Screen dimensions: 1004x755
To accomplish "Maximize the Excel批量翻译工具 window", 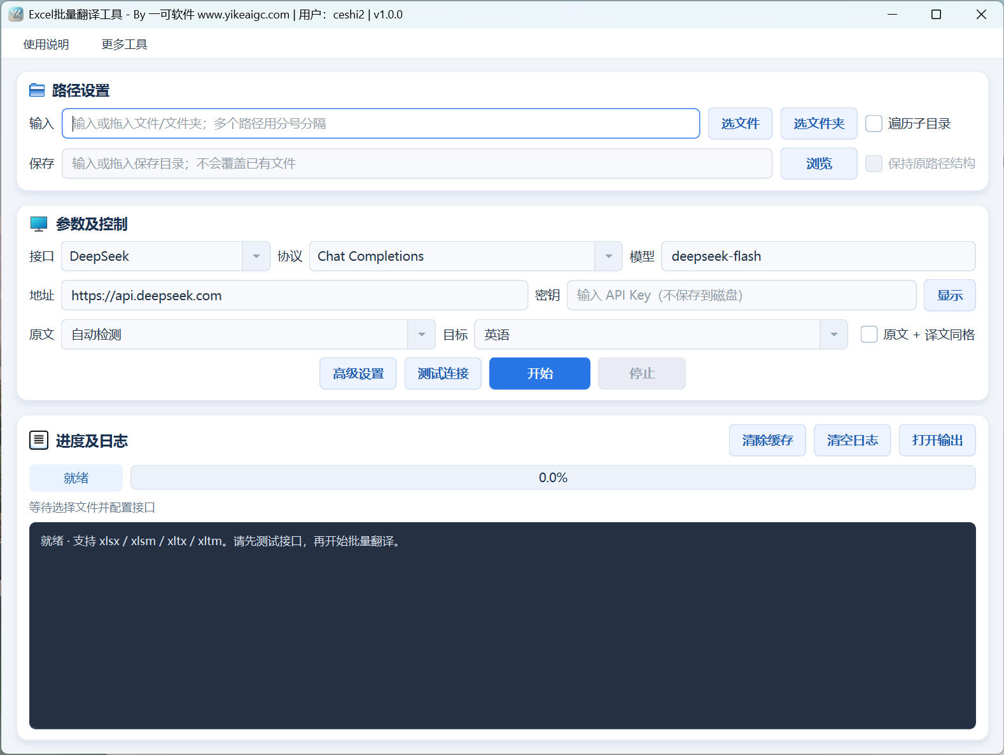I will coord(936,14).
